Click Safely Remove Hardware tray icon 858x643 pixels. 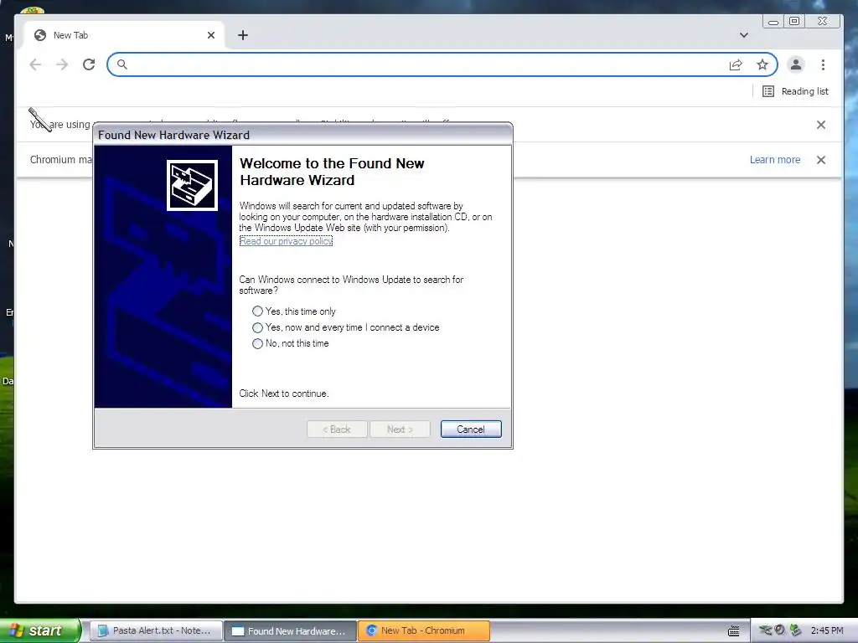(766, 630)
